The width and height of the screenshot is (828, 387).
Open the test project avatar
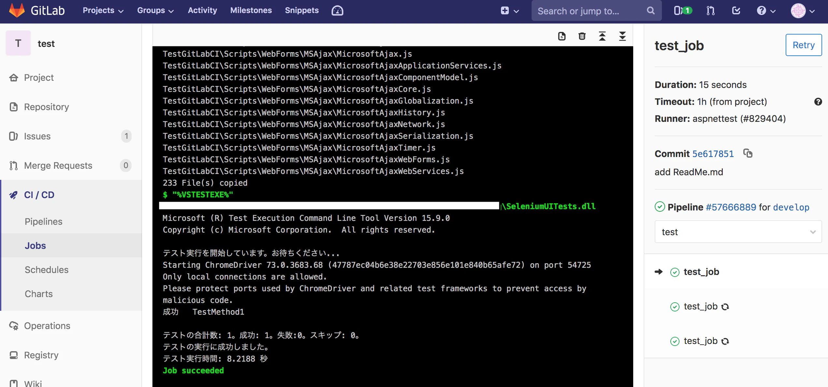pyautogui.click(x=18, y=43)
